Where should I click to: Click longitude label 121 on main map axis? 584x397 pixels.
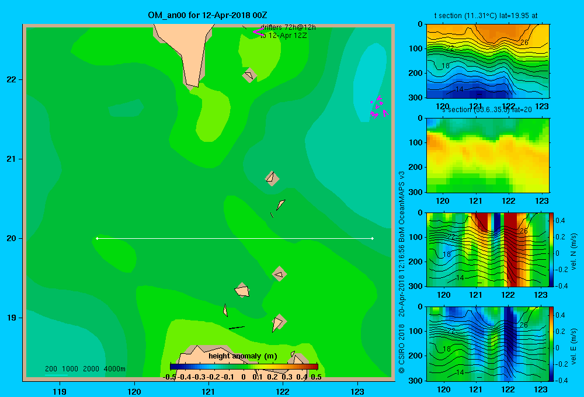(x=208, y=391)
